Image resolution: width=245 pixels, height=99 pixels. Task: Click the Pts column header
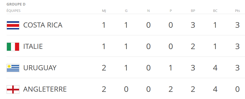click(237, 11)
